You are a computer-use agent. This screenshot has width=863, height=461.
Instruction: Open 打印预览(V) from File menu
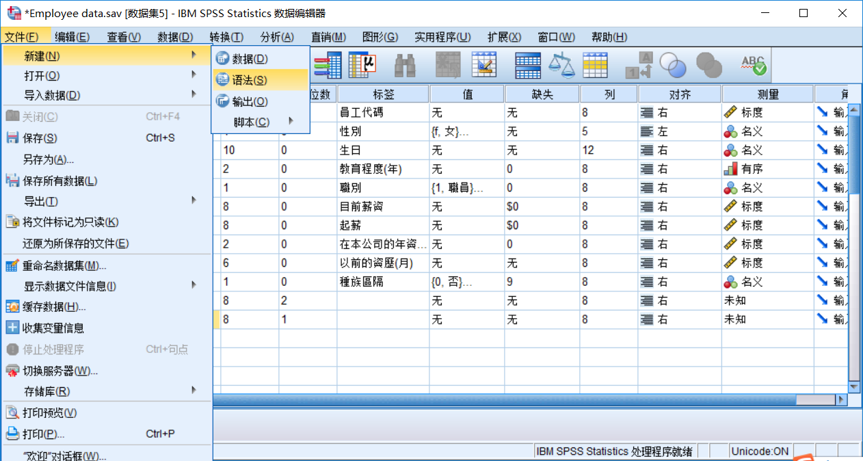pyautogui.click(x=106, y=412)
